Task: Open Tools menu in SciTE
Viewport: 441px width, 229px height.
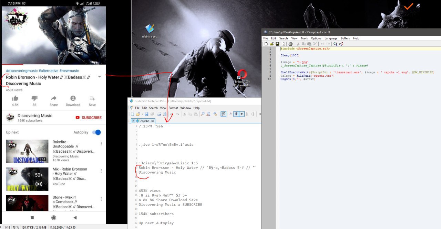Action: click(x=304, y=38)
